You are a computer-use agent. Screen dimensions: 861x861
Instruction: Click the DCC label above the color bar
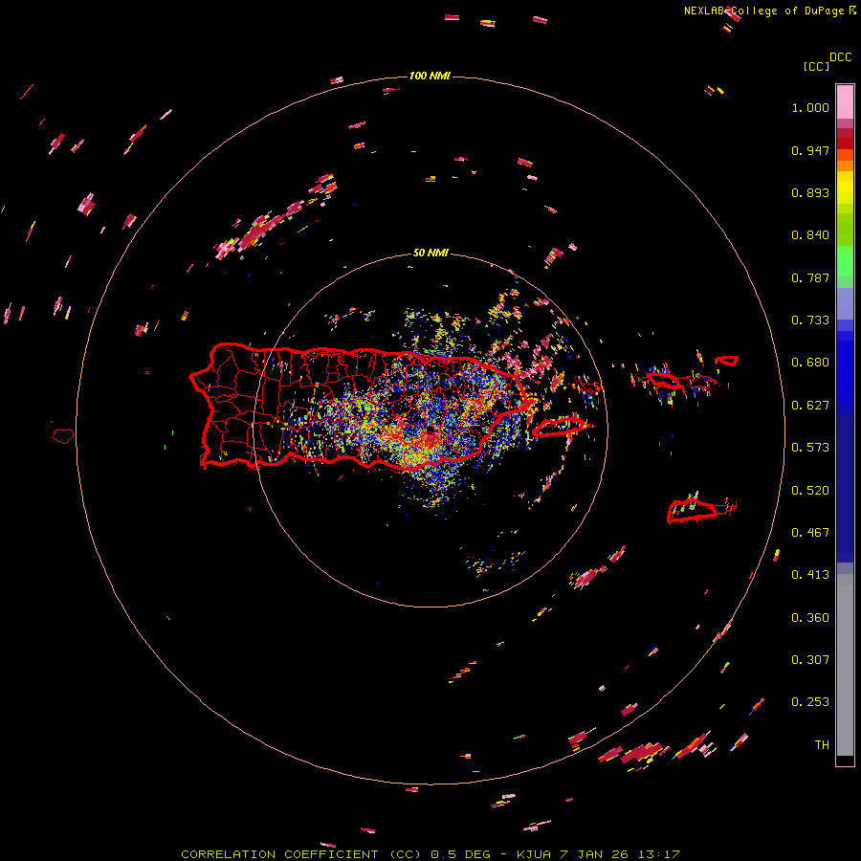(841, 57)
